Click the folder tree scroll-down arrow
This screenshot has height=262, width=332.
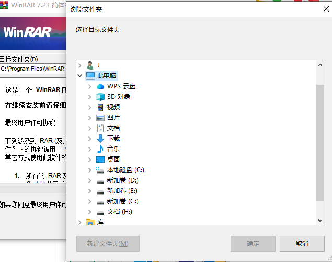(x=320, y=221)
